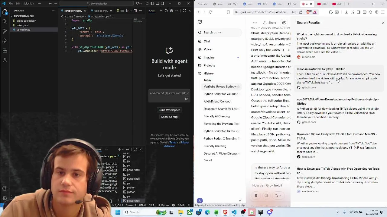Viewport: 387px width, 217px height.
Task: Click the Grok logo in the sidebar
Action: [x=200, y=22]
